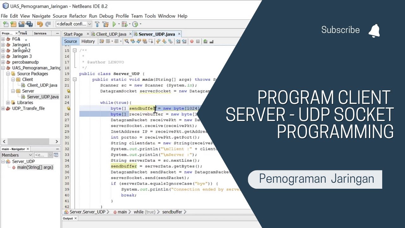This screenshot has width=405, height=228.
Task: Minimize the Projects panel group
Action: (57, 33)
